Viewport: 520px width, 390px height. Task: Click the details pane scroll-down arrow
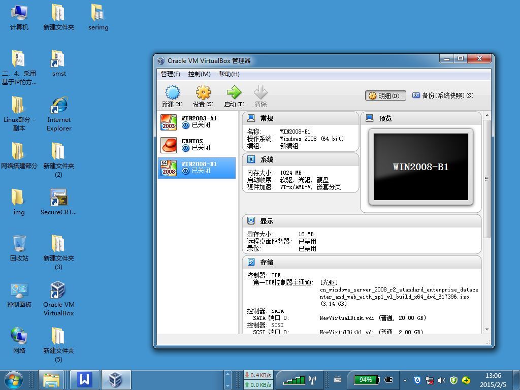pos(486,329)
